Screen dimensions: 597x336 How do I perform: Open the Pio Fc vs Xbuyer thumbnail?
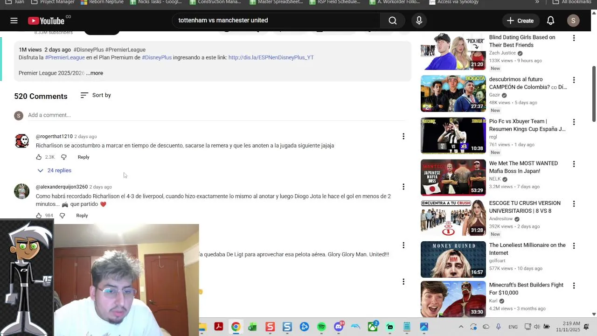tap(453, 136)
